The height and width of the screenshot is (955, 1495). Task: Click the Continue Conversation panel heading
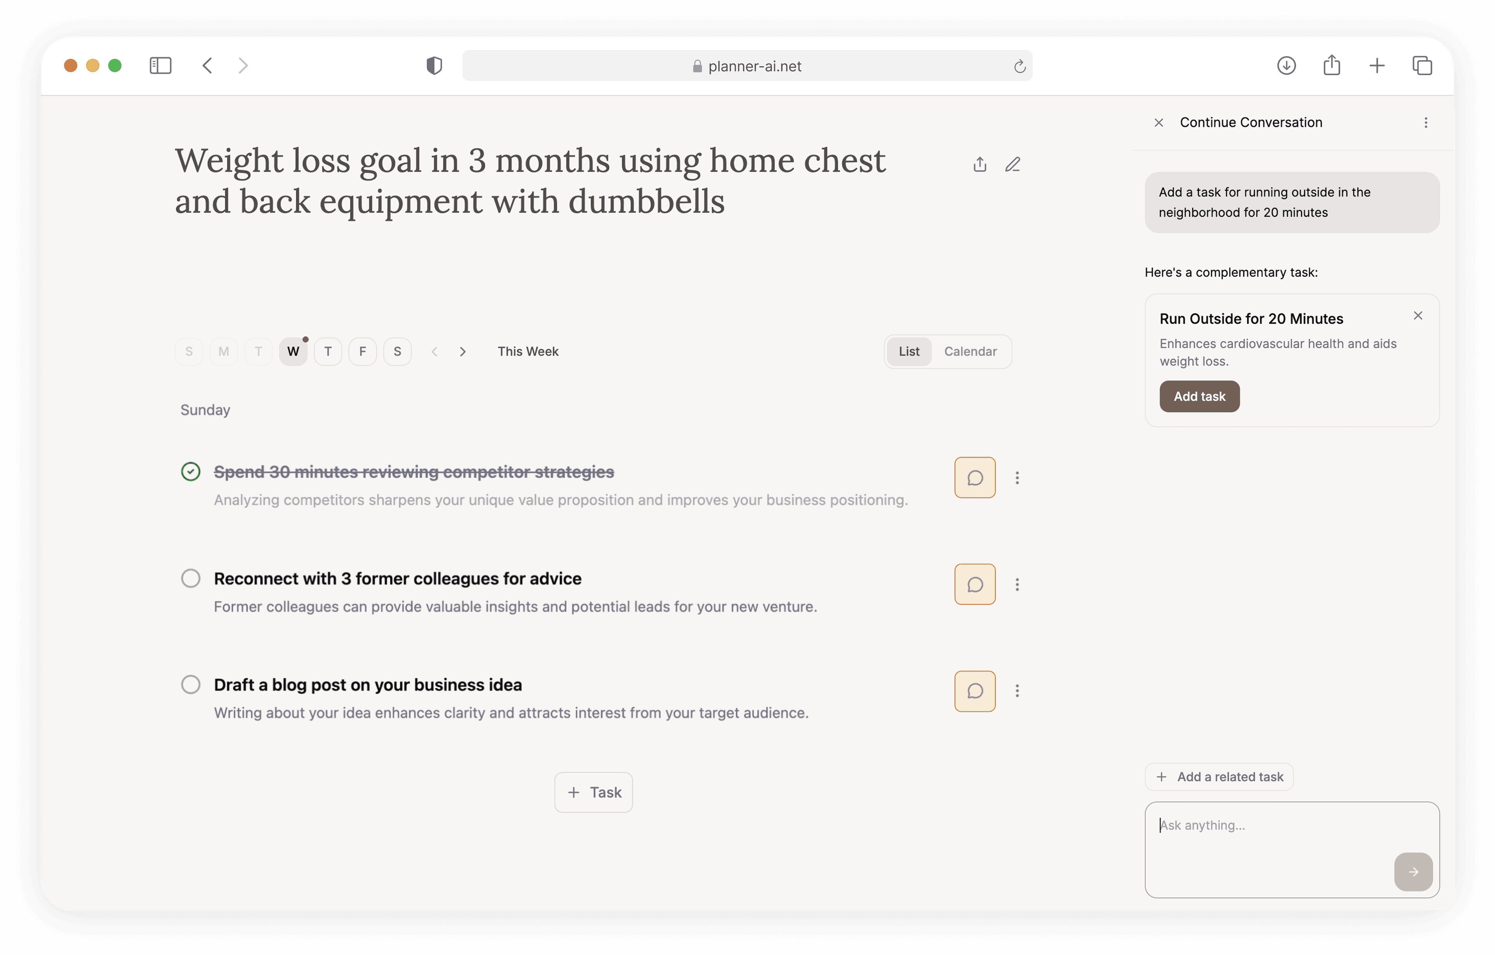coord(1251,122)
